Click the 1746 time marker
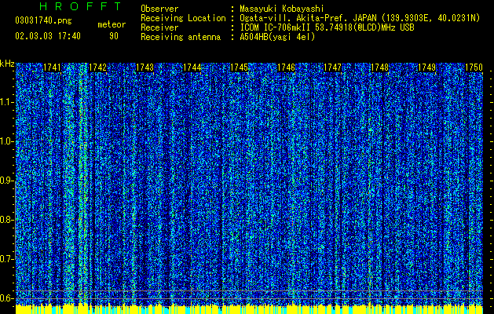 [x=286, y=68]
